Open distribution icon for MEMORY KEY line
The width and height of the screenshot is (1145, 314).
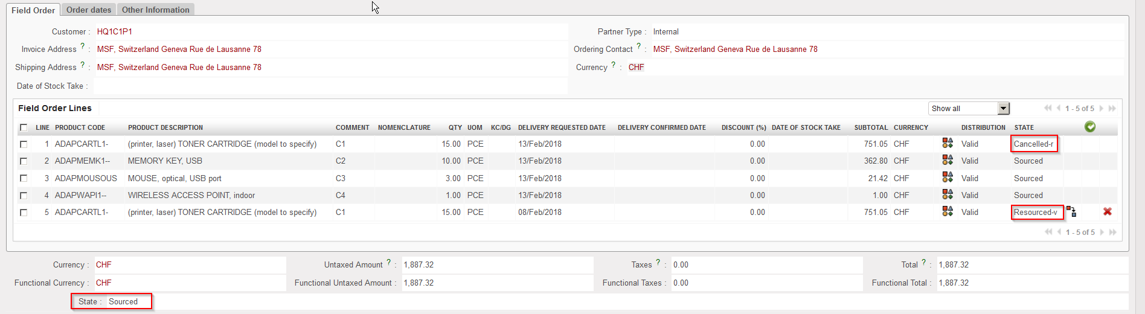click(x=948, y=160)
